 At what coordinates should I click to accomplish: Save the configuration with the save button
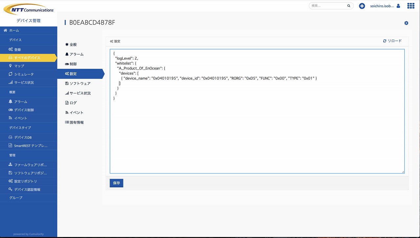116,183
